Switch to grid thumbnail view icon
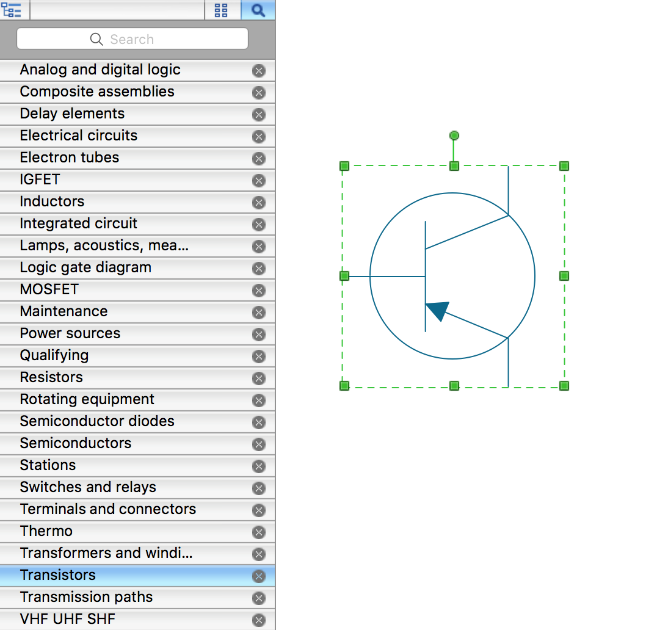657x630 pixels. tap(221, 10)
